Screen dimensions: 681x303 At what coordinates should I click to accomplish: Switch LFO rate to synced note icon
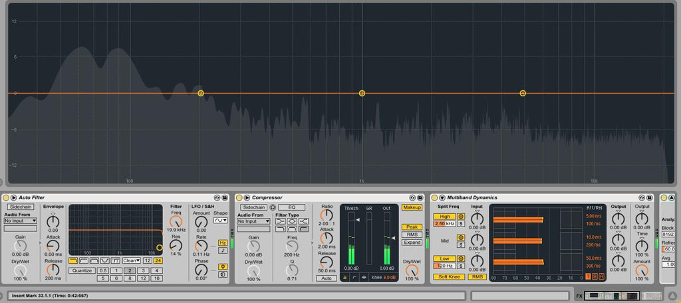pos(223,251)
